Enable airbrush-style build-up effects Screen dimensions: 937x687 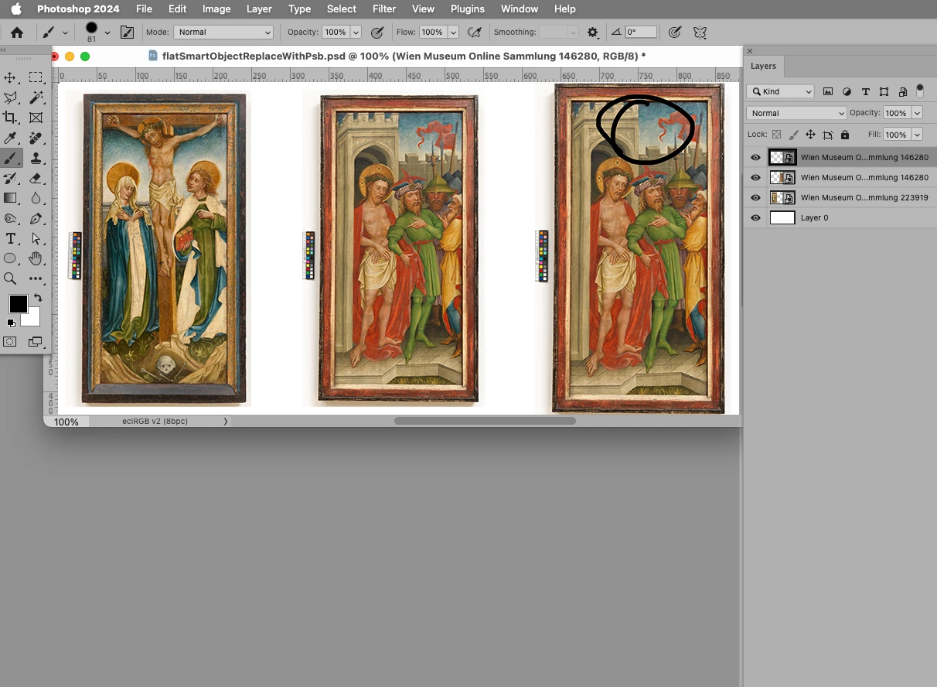475,32
